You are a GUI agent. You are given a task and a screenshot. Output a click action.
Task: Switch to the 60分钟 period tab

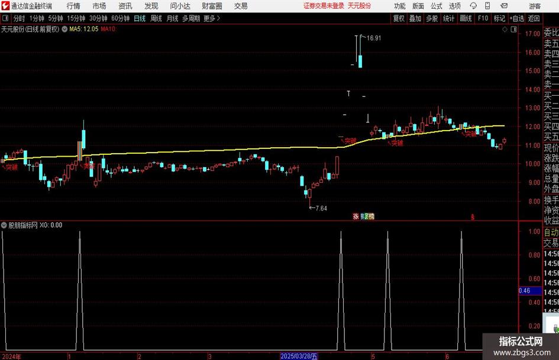point(121,18)
